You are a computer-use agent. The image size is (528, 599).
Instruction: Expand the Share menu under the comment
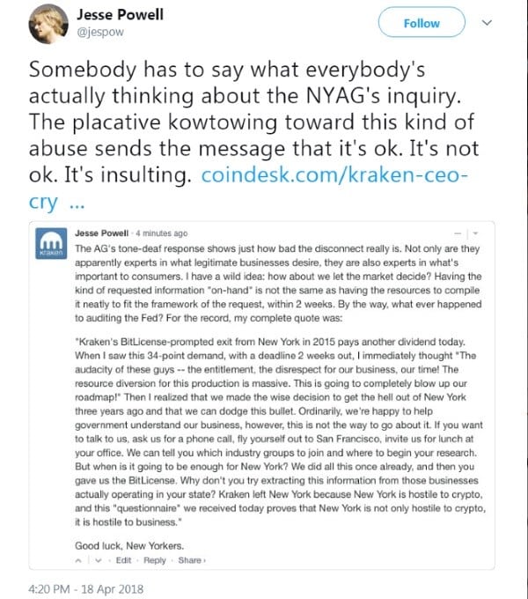(x=192, y=560)
